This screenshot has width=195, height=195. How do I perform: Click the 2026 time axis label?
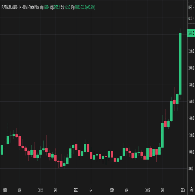pos(183,190)
